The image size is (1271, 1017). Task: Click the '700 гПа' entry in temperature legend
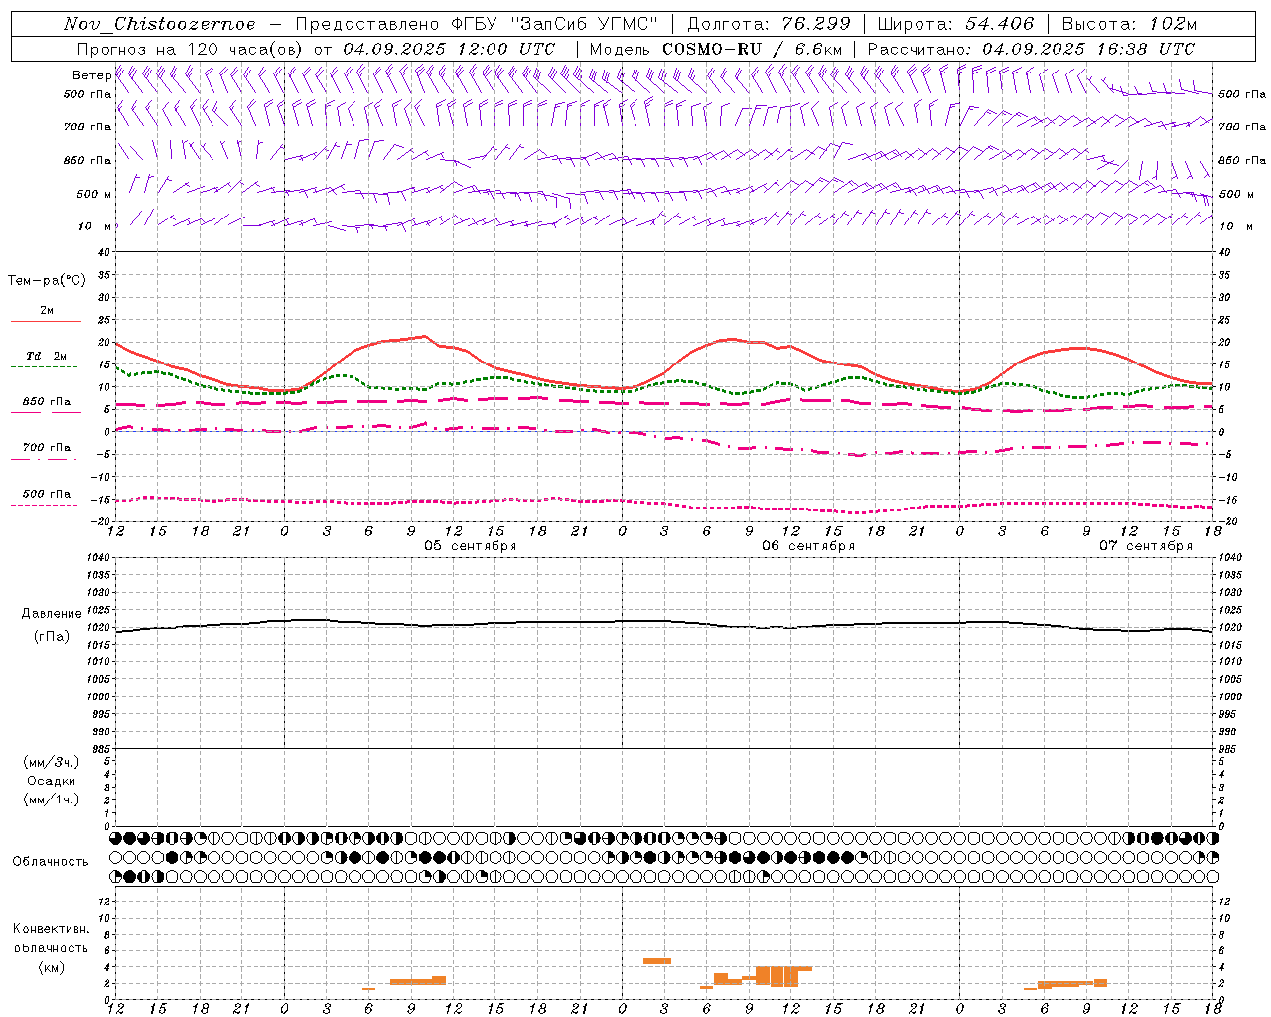(47, 448)
